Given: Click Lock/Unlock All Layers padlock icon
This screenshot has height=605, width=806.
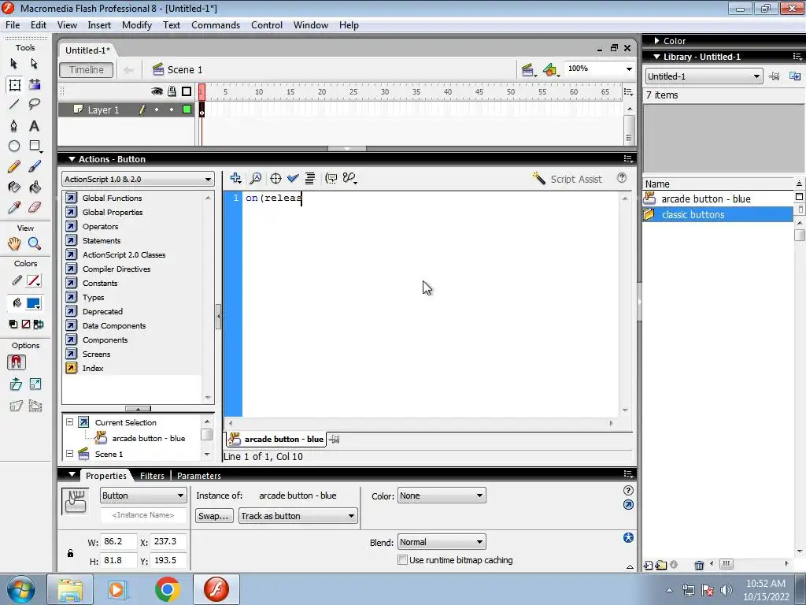Looking at the screenshot, I should [172, 91].
